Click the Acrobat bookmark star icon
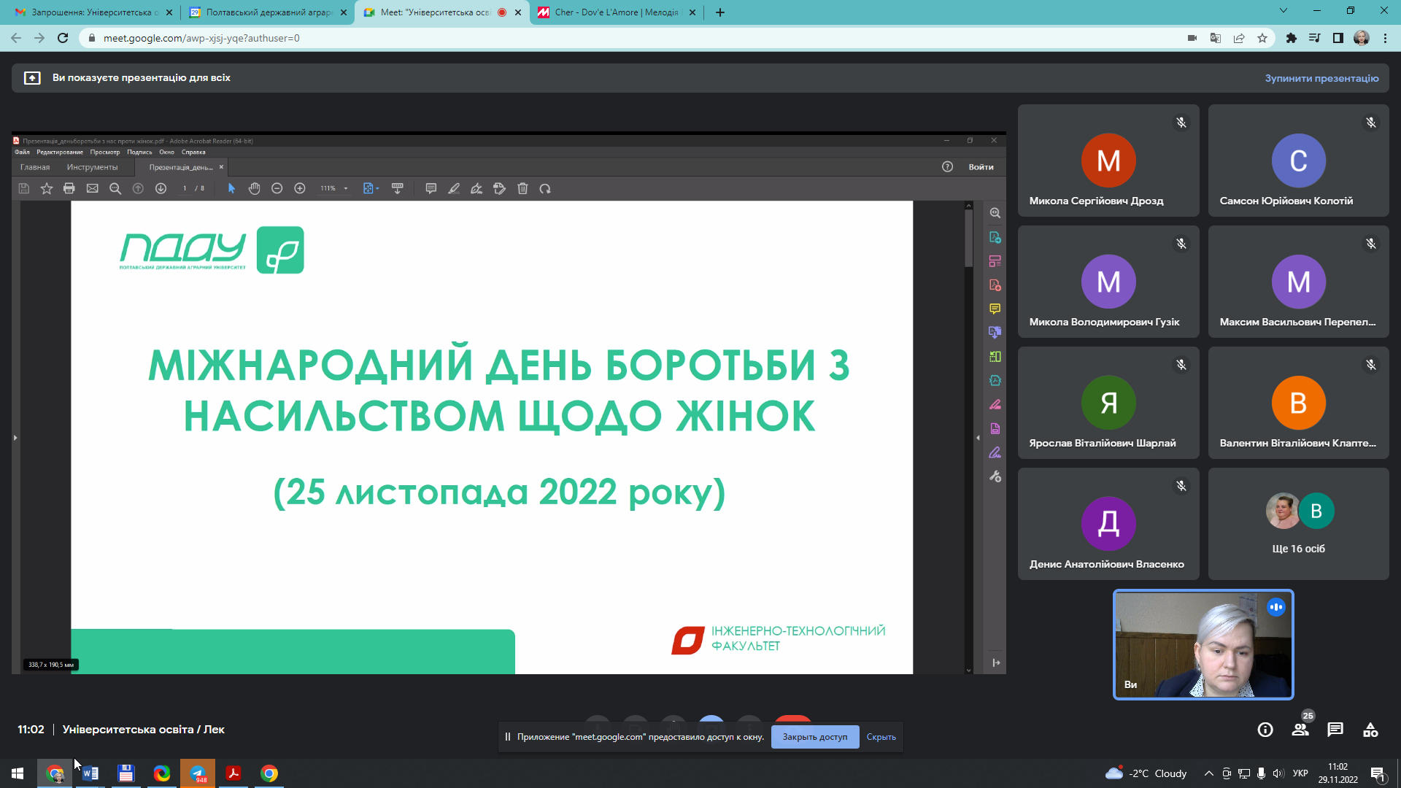Image resolution: width=1401 pixels, height=788 pixels. click(x=47, y=188)
